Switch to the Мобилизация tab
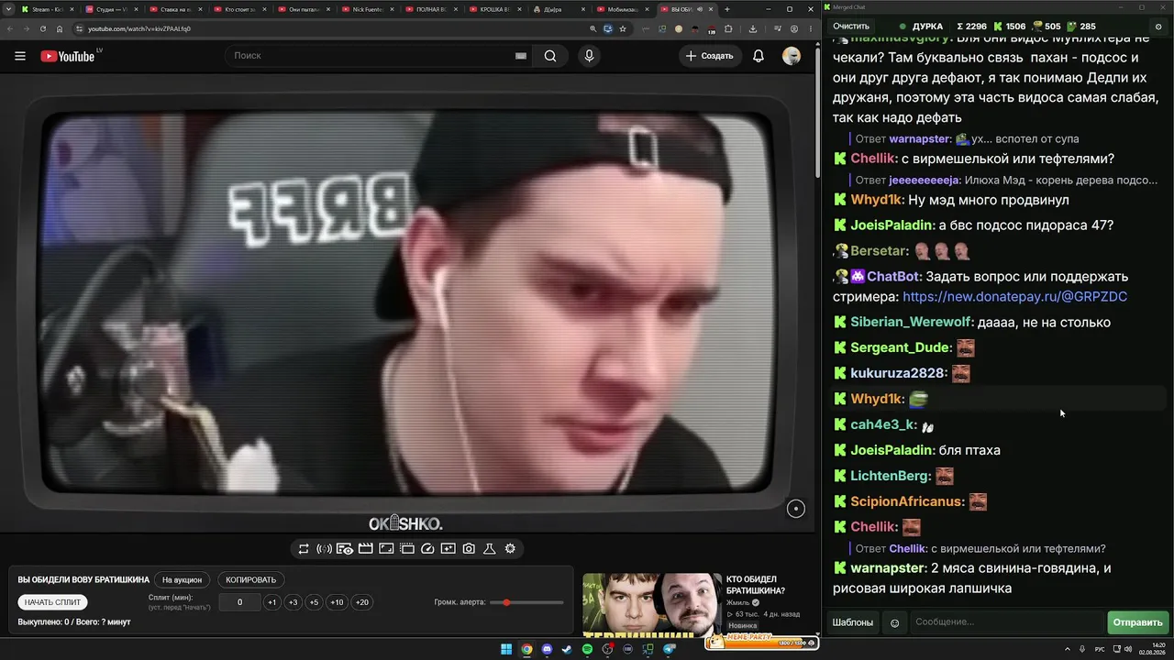 (624, 9)
